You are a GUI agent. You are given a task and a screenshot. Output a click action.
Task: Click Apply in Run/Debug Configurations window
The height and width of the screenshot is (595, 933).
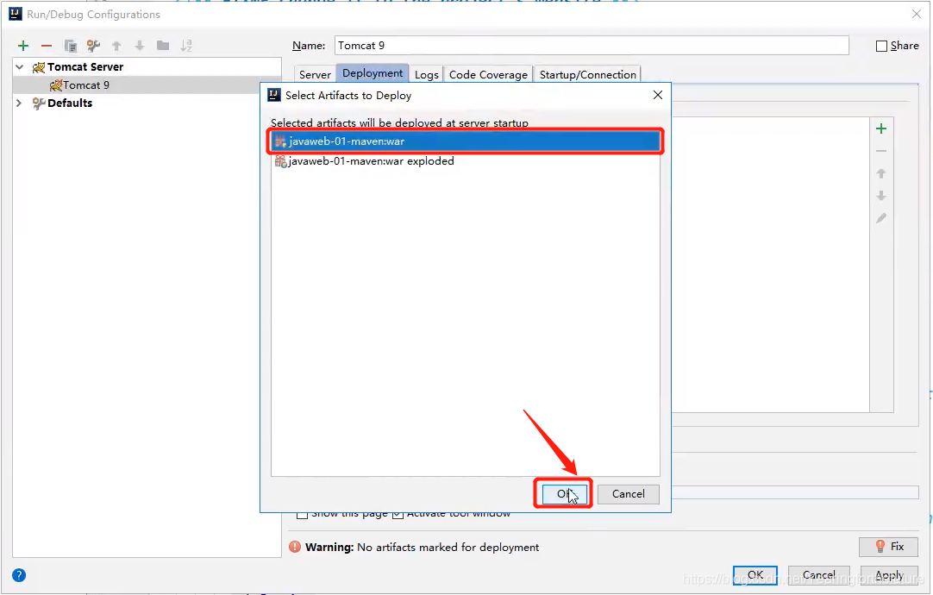point(889,575)
